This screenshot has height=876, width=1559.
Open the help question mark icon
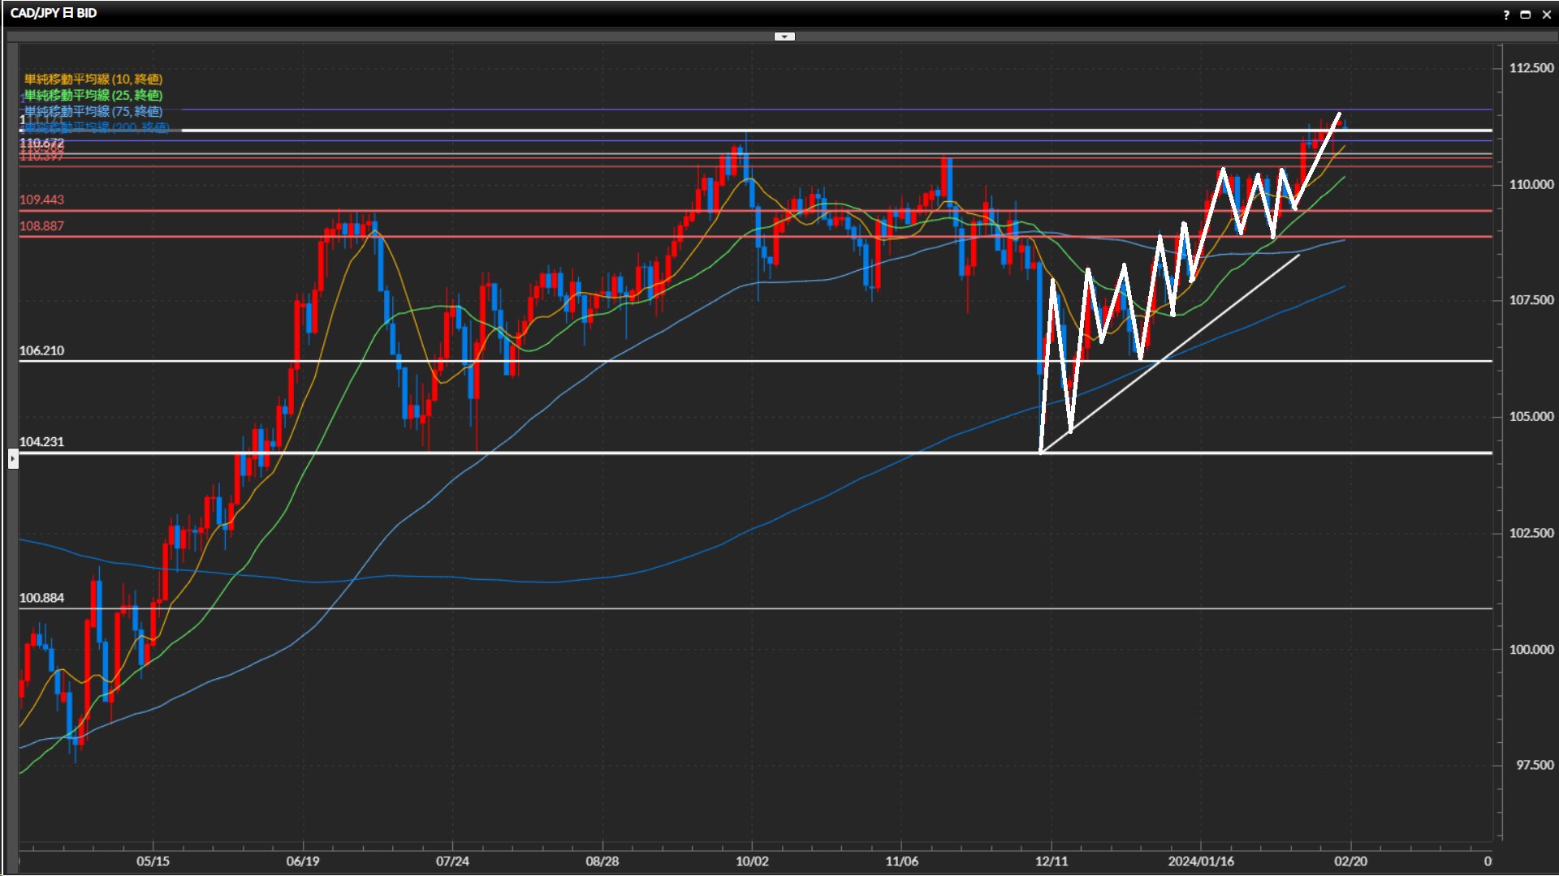click(1506, 15)
